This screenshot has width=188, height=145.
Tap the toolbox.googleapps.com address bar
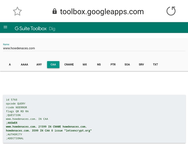coord(102,12)
